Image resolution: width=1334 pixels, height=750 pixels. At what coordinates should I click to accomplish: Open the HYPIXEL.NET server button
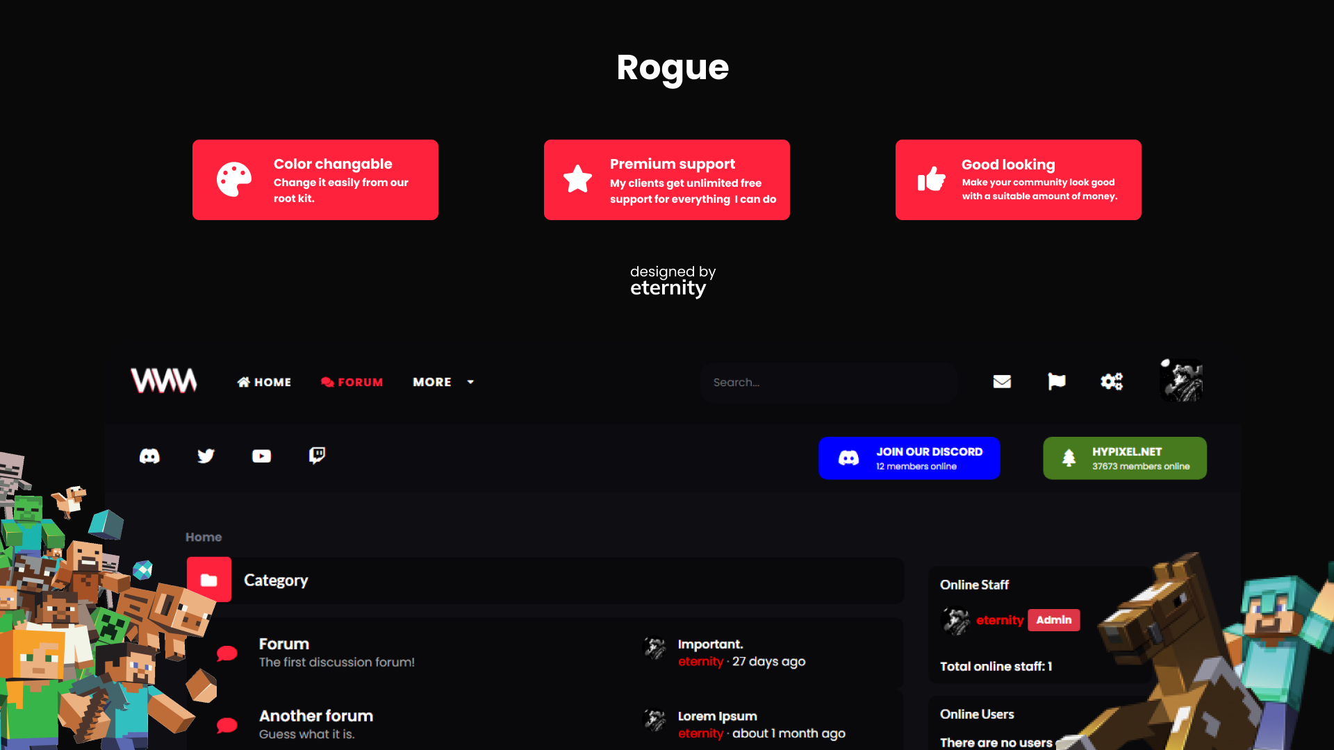[1124, 458]
